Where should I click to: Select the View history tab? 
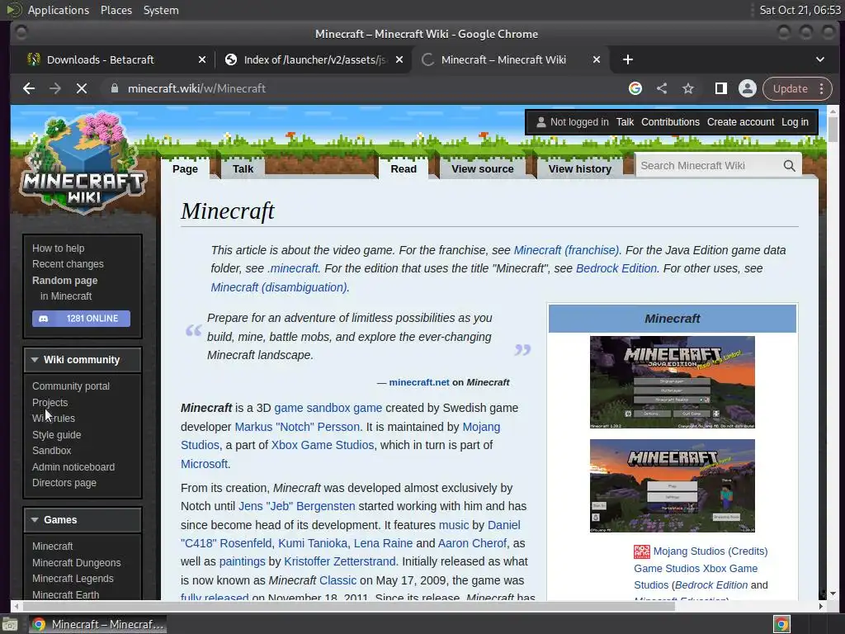point(580,168)
